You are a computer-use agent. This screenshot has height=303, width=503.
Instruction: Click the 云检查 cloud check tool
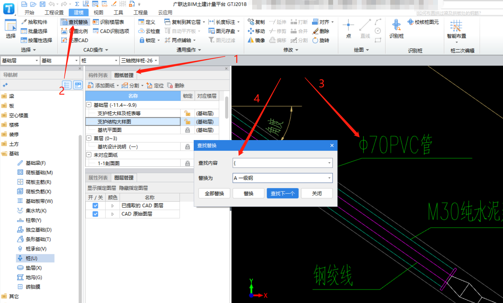point(149,31)
